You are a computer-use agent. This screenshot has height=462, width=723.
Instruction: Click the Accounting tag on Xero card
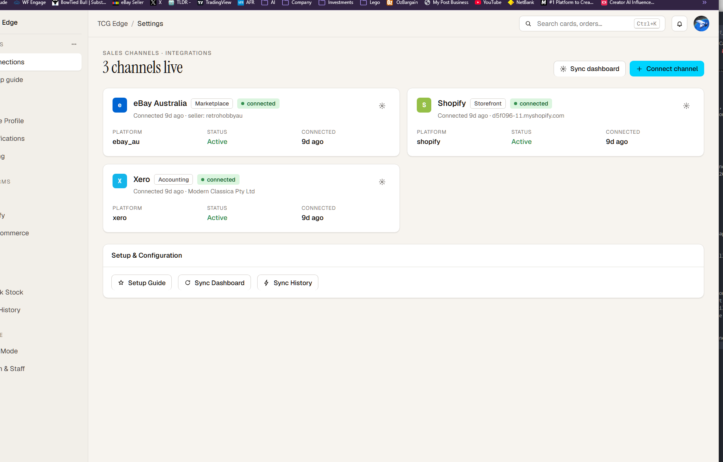tap(173, 180)
